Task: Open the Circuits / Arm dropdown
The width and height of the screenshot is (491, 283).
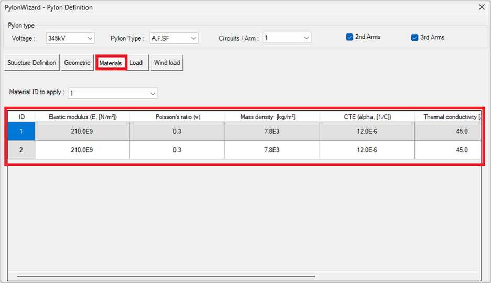Action: [x=287, y=38]
